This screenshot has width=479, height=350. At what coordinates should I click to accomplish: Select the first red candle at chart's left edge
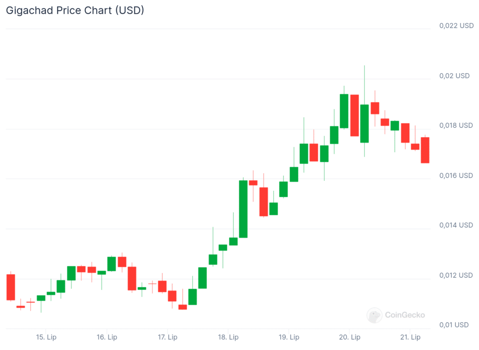pos(11,287)
